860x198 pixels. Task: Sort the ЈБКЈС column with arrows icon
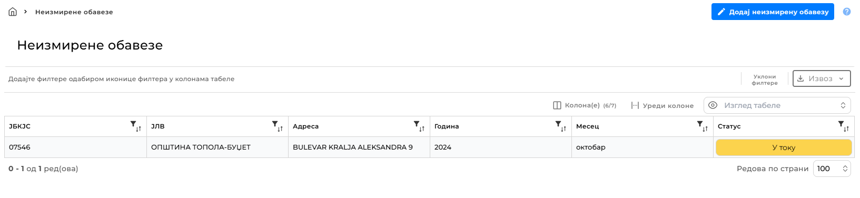(139, 128)
